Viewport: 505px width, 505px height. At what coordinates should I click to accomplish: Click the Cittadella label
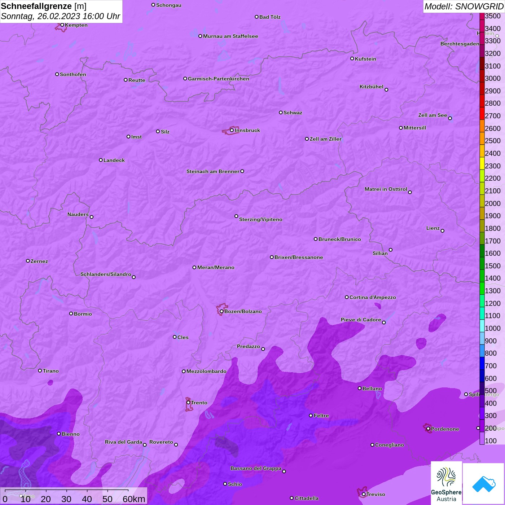pyautogui.click(x=307, y=498)
